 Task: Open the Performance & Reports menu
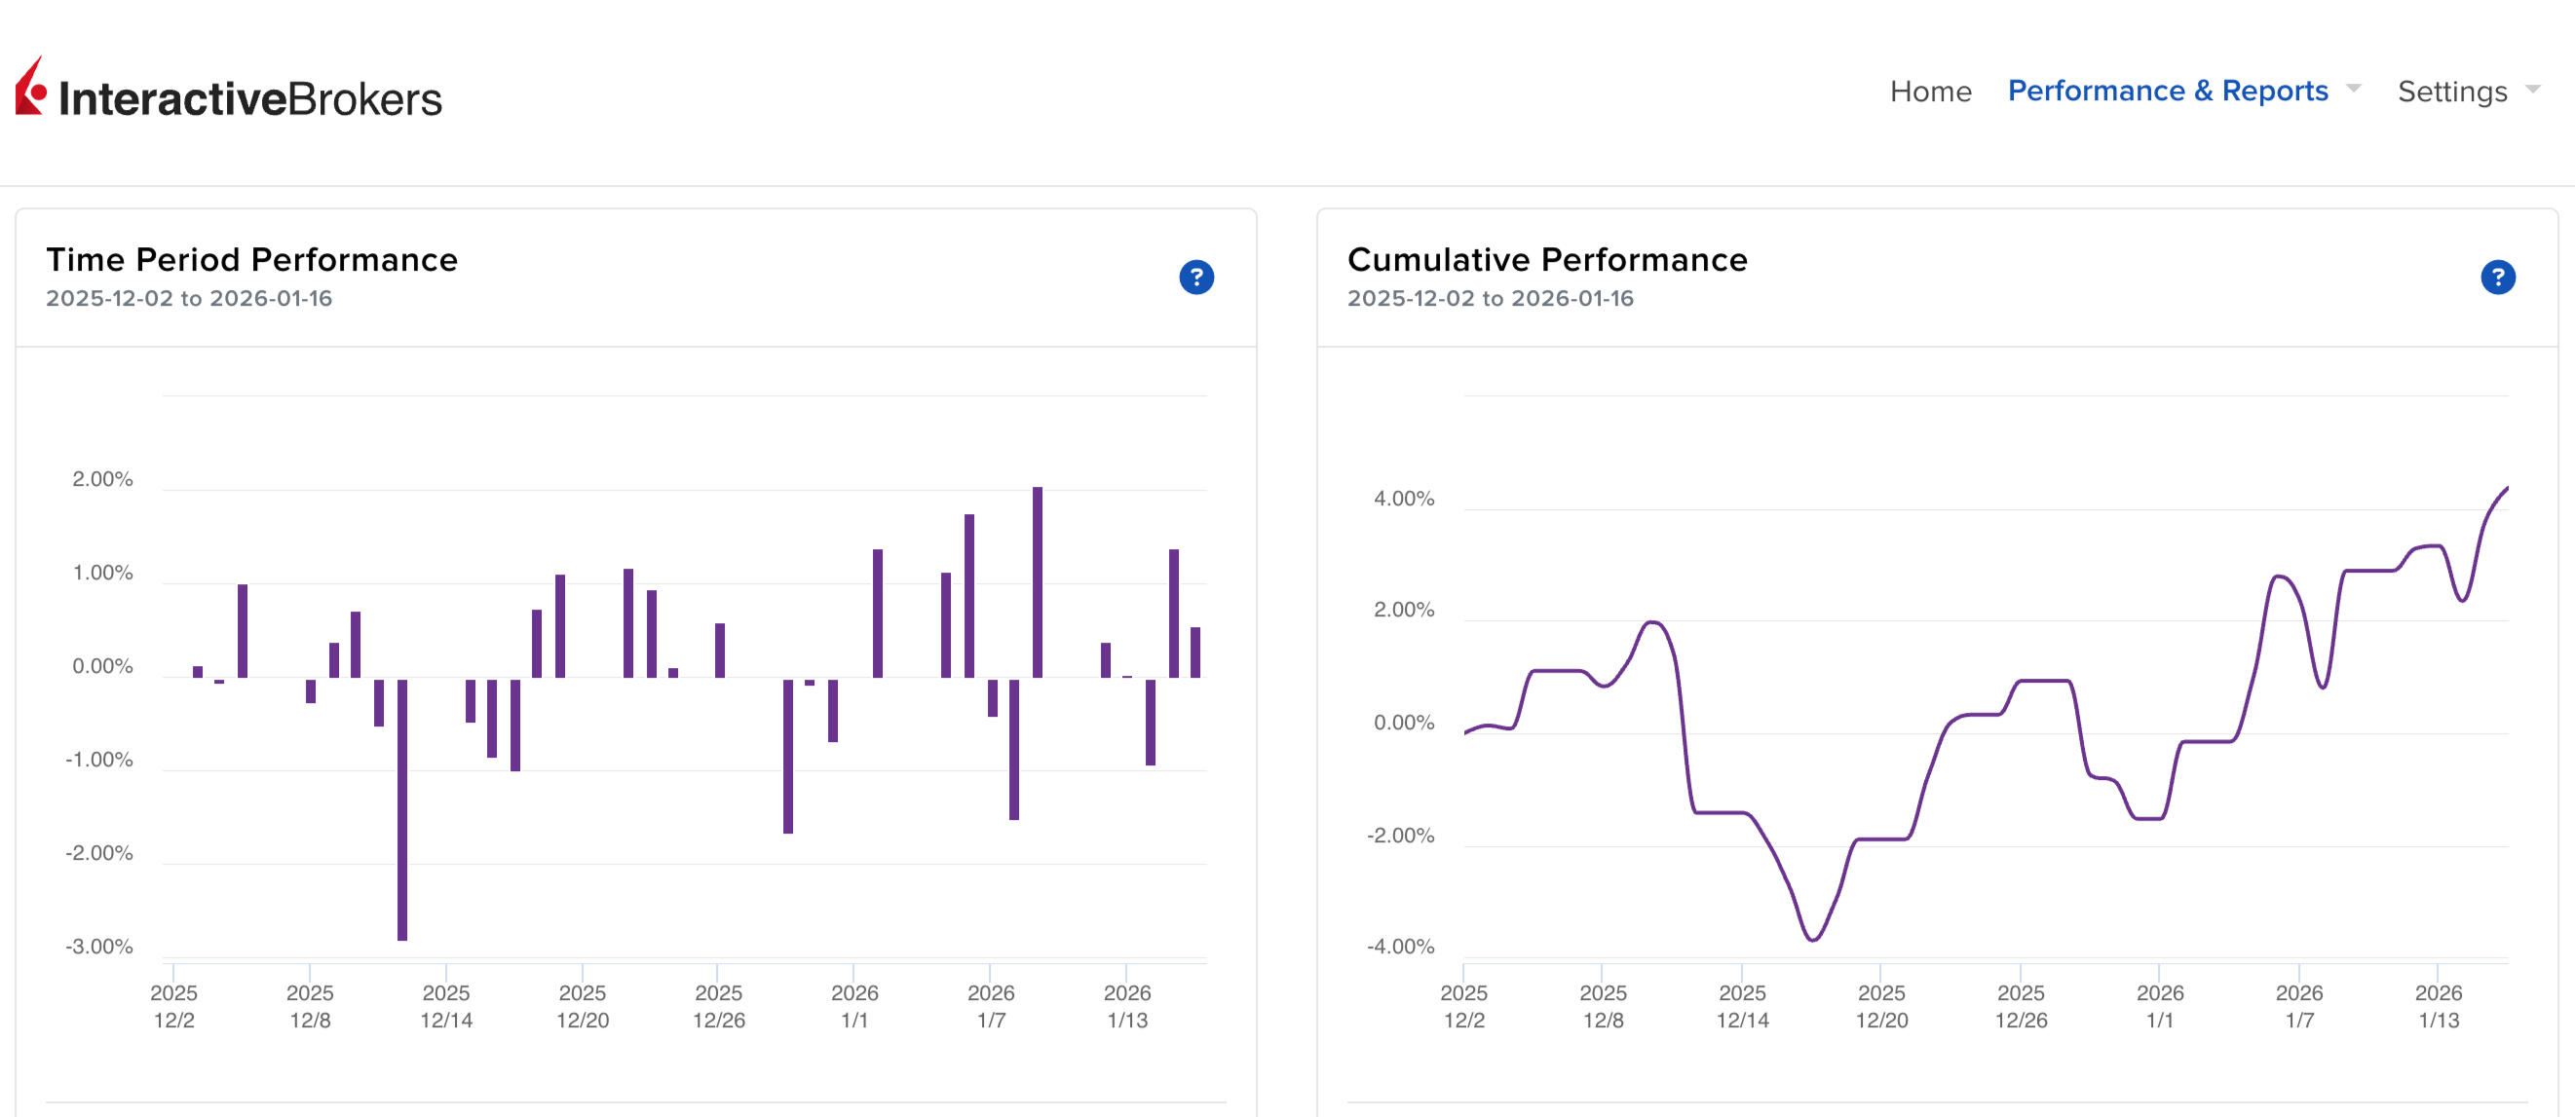click(x=2167, y=91)
